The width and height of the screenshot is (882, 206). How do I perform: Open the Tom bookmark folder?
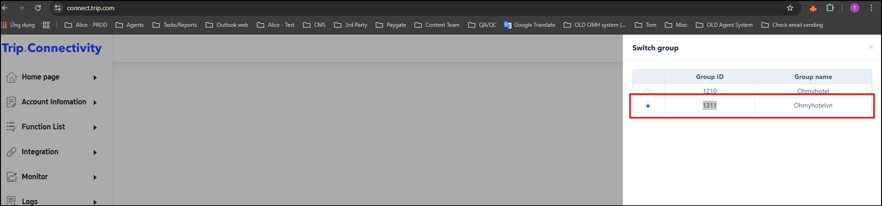tap(645, 25)
